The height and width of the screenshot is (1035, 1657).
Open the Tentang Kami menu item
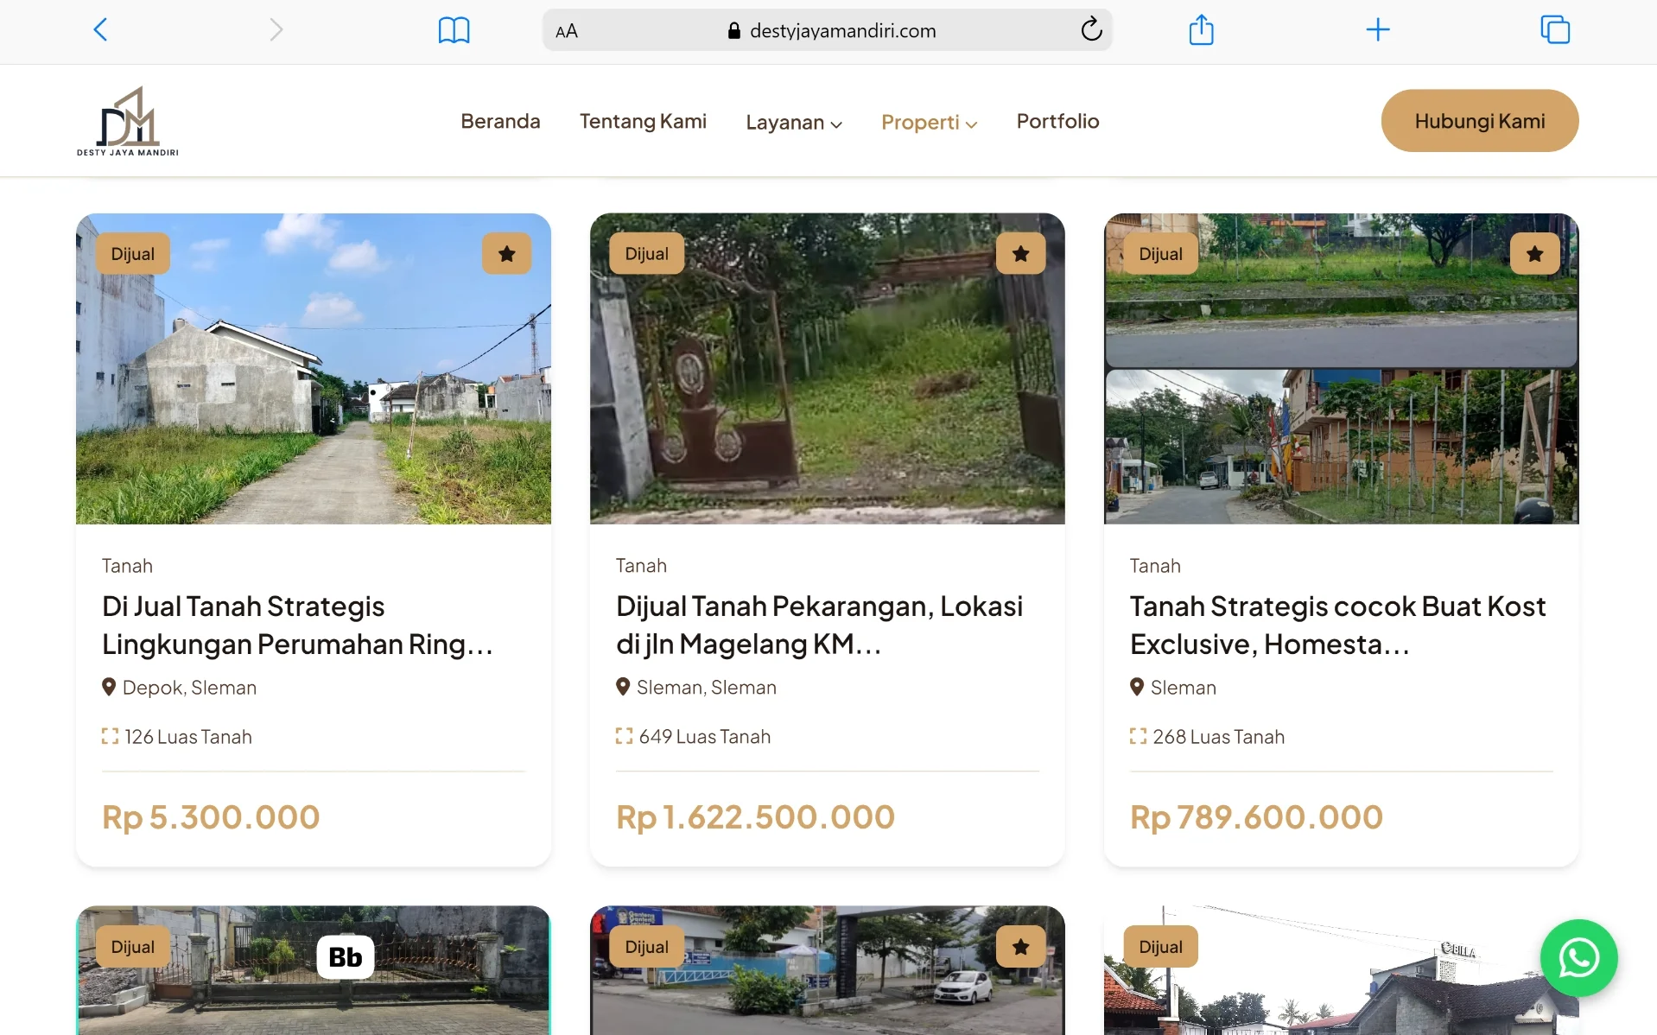(643, 121)
